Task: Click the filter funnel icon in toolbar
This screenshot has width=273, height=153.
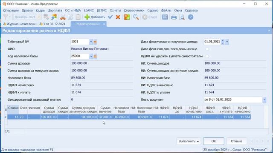Action: tap(6, 17)
